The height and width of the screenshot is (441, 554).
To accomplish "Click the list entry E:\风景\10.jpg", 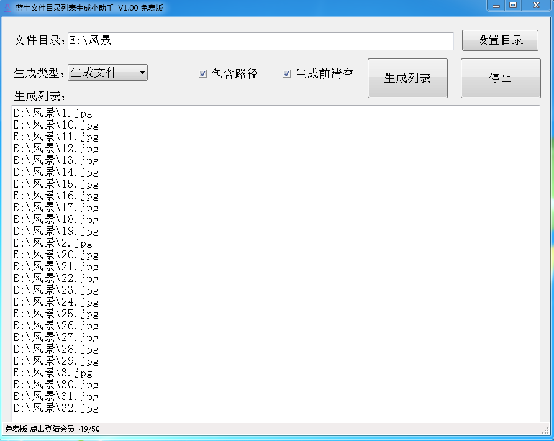I will coord(56,125).
